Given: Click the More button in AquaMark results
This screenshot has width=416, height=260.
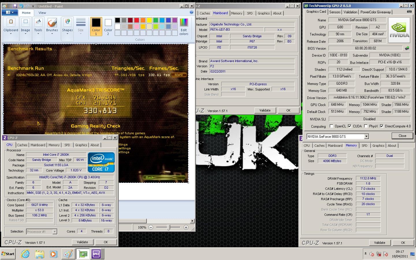Looking at the screenshot, I should tap(179, 75).
